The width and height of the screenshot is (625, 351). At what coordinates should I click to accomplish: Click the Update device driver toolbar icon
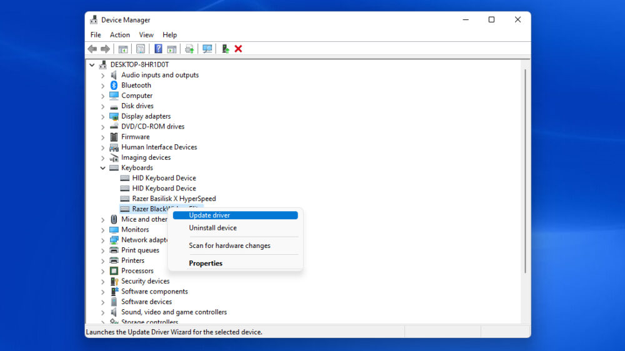(189, 49)
